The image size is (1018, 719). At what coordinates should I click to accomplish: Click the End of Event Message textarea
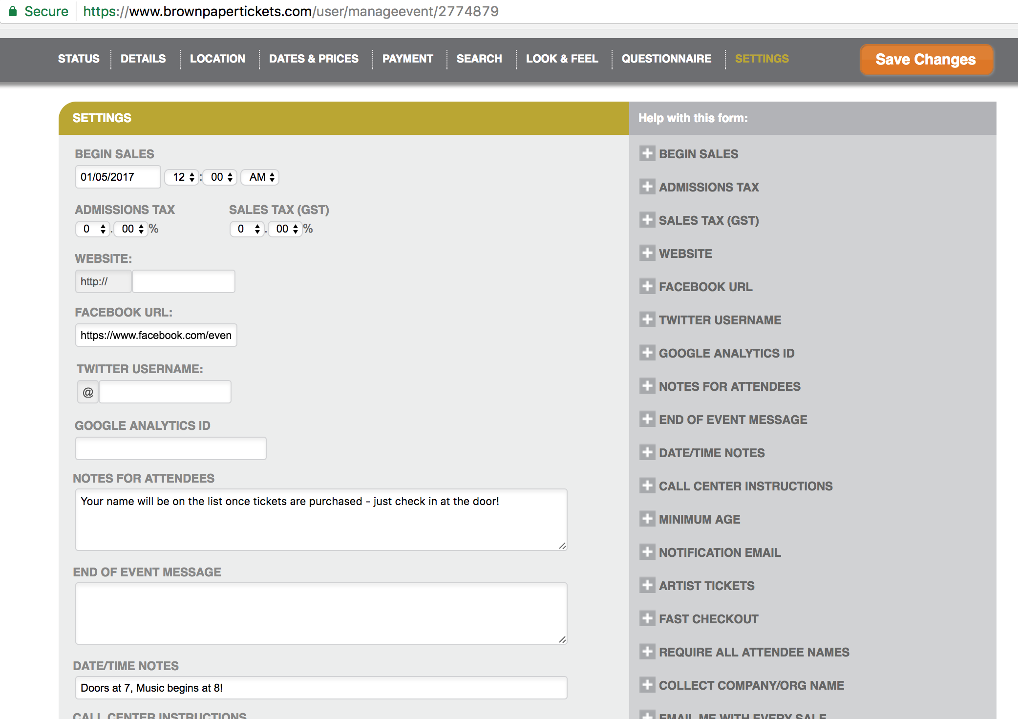(321, 613)
